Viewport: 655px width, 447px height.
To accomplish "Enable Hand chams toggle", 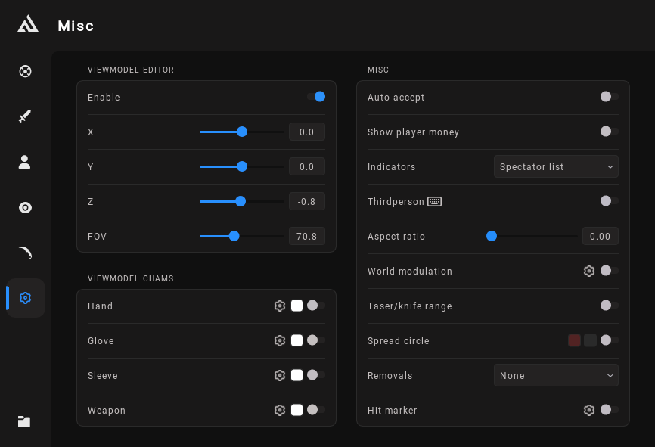I will 316,306.
